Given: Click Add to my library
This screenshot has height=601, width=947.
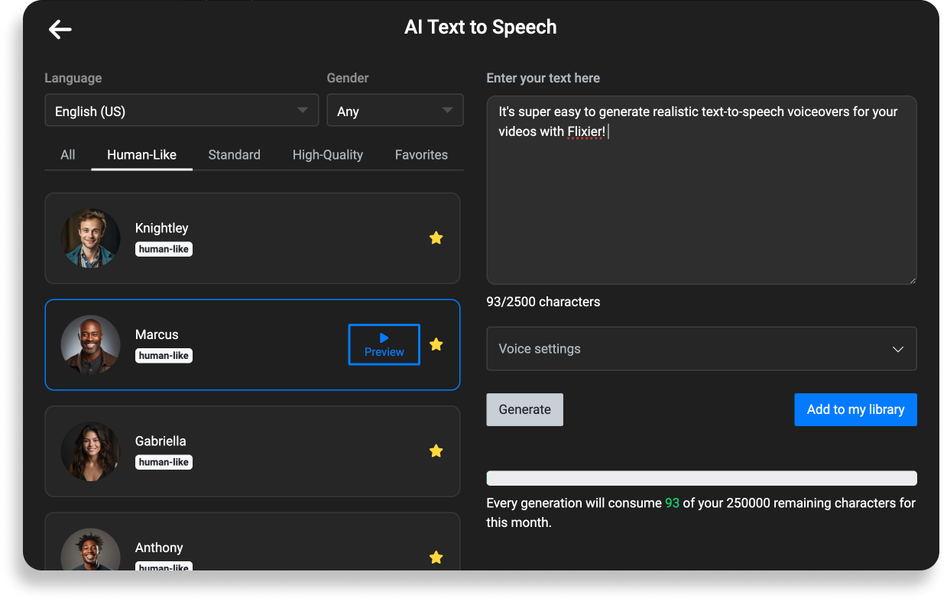Looking at the screenshot, I should click(x=855, y=409).
